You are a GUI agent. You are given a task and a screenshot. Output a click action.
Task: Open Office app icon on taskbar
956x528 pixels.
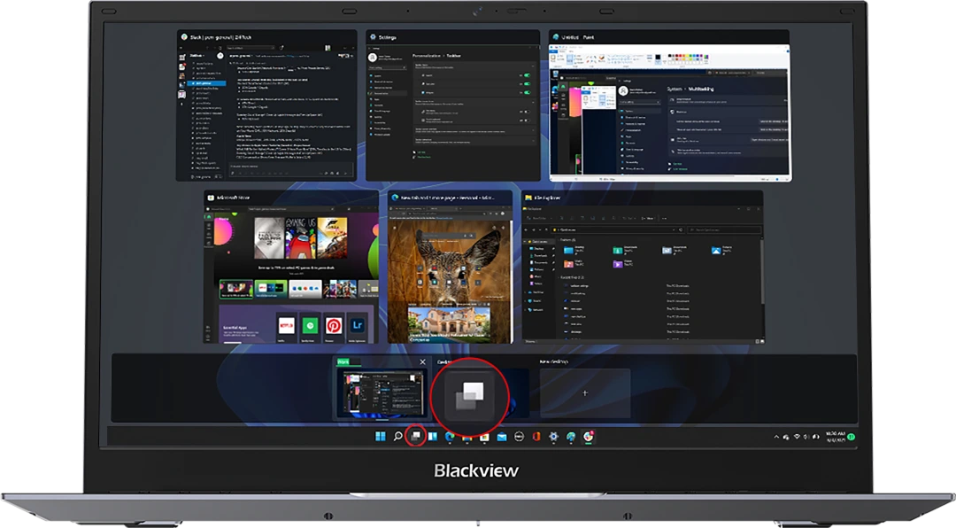(x=536, y=437)
